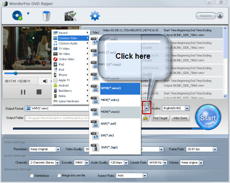
Task: Open the iPad device menu entry
Action: [71, 64]
